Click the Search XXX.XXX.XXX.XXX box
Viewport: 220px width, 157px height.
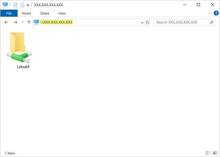185,22
